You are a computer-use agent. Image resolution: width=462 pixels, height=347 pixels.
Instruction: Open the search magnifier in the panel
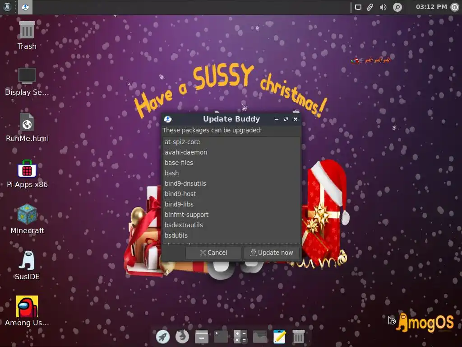[397, 7]
